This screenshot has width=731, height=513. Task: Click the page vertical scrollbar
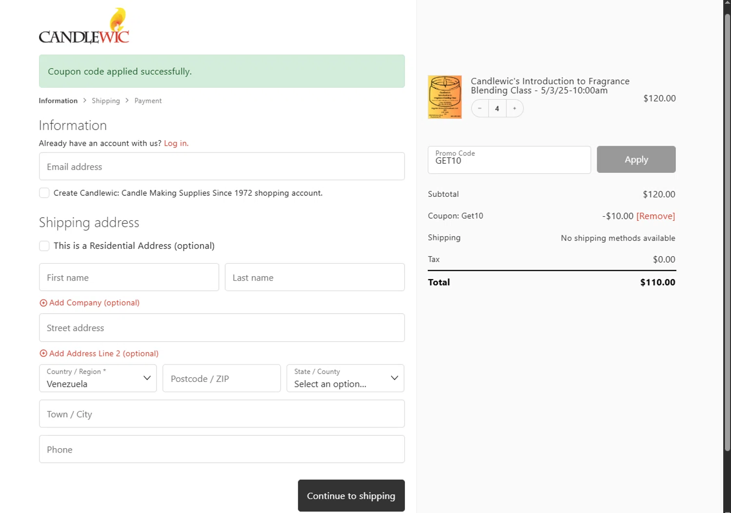[727, 231]
